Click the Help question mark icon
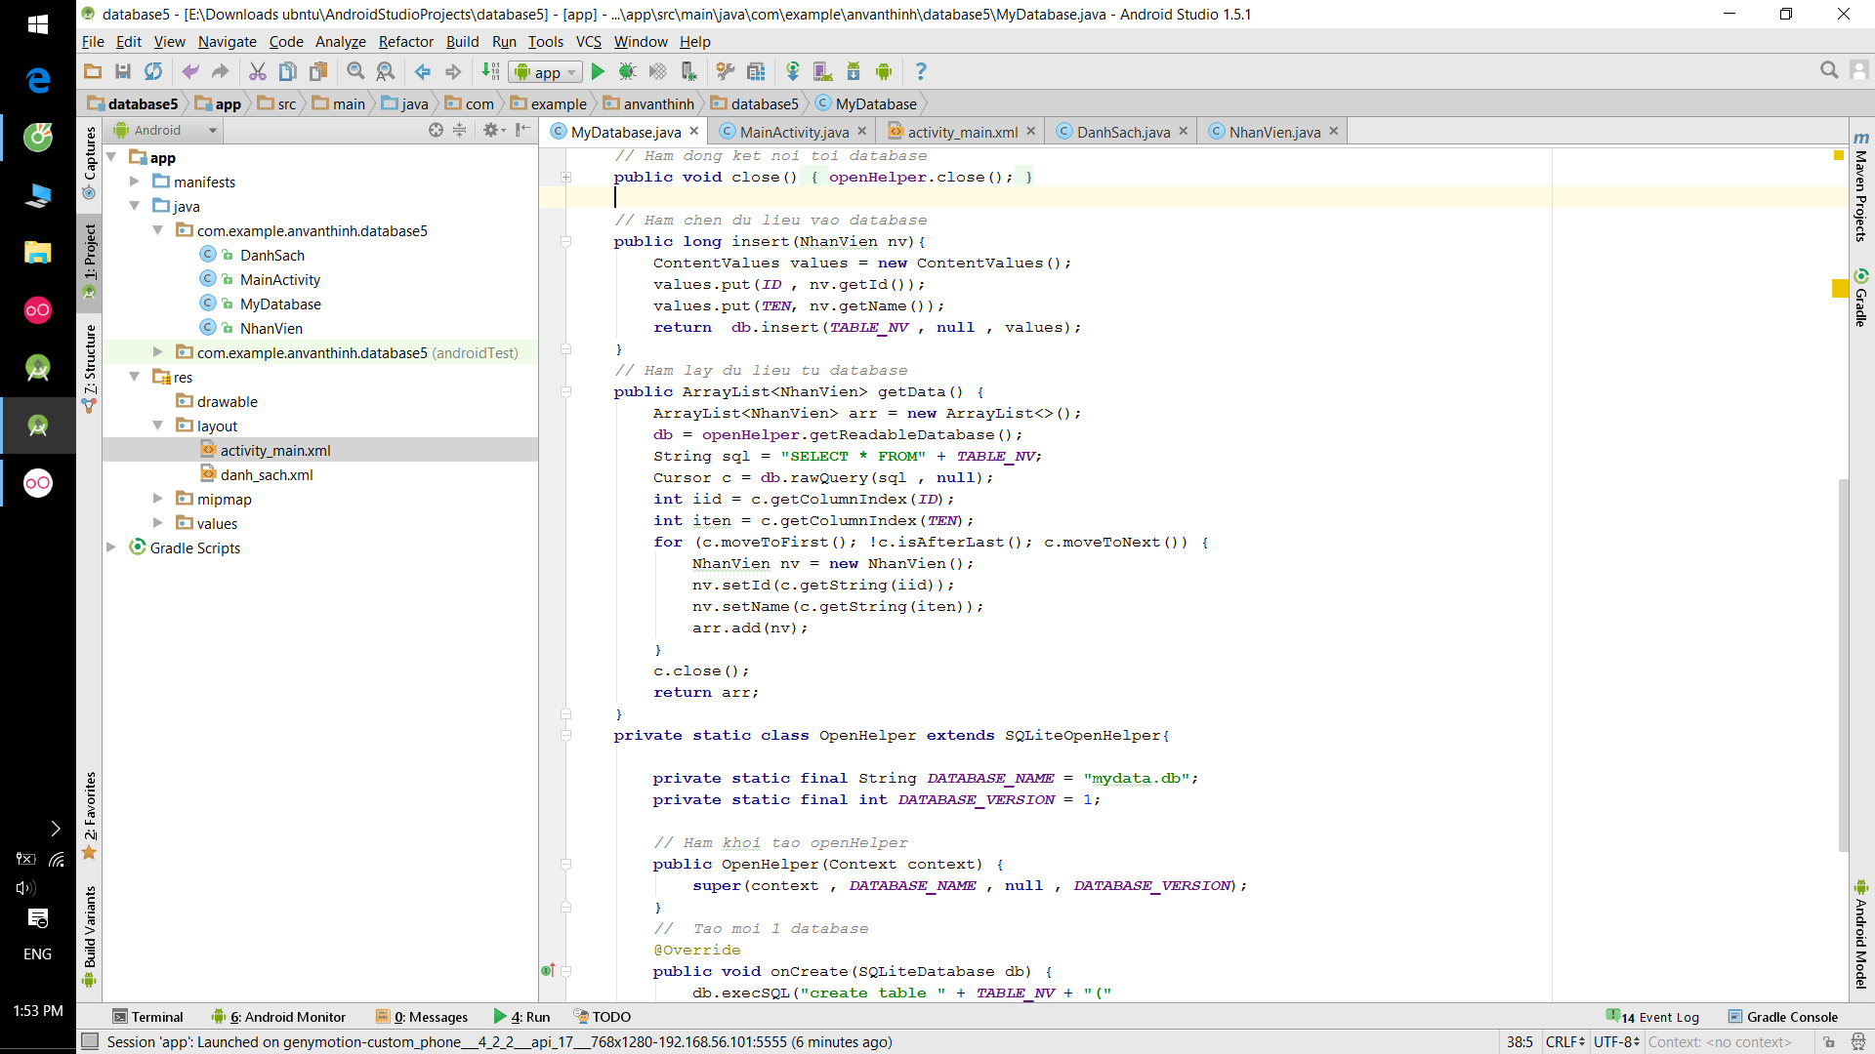Screen dimensions: 1875x1054 (920, 71)
